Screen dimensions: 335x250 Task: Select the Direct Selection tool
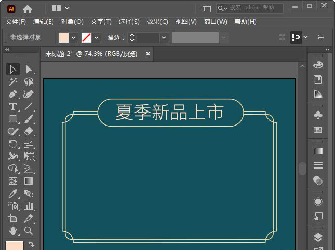point(29,69)
